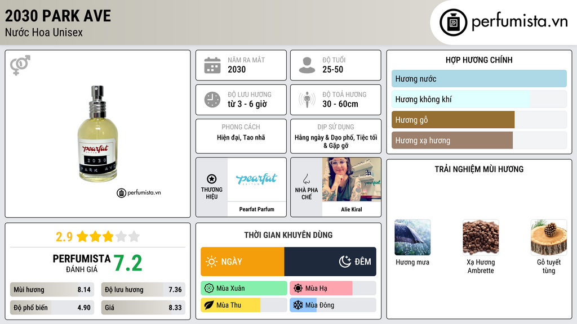Image resolution: width=577 pixels, height=324 pixels.
Task: Click the TRẢI NGHIỆM MÙI HƯƠNG heading
Action: (x=479, y=169)
